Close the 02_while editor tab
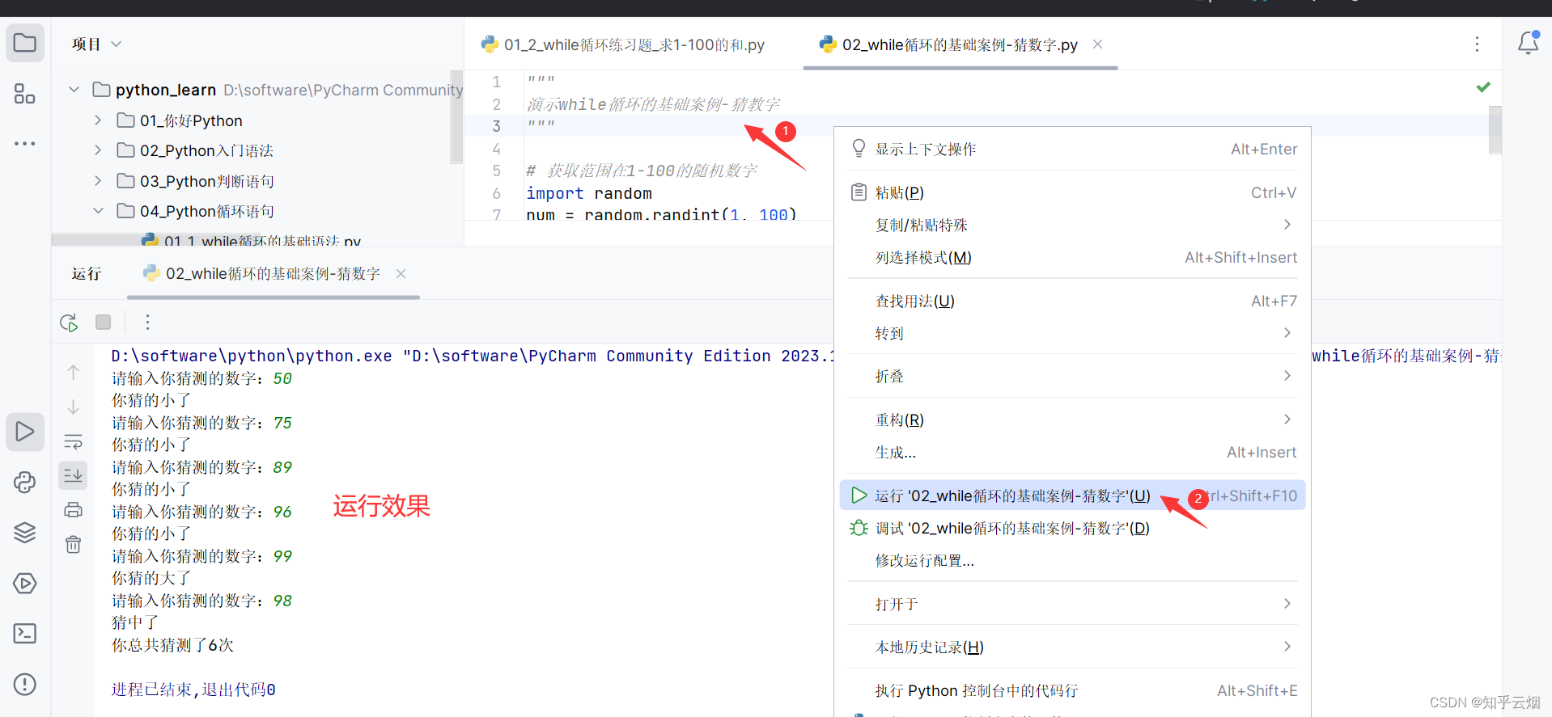1552x717 pixels. pos(1097,44)
